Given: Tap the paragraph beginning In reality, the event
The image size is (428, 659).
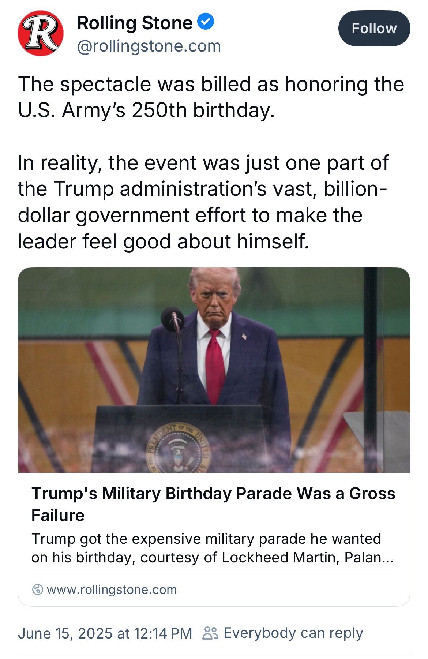Looking at the screenshot, I should click(x=203, y=202).
